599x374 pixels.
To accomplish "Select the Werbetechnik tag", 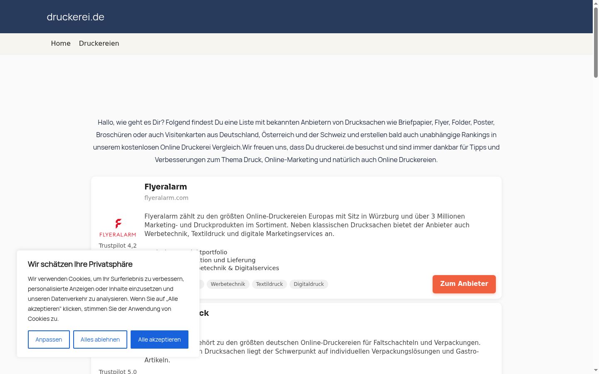I will point(228,284).
